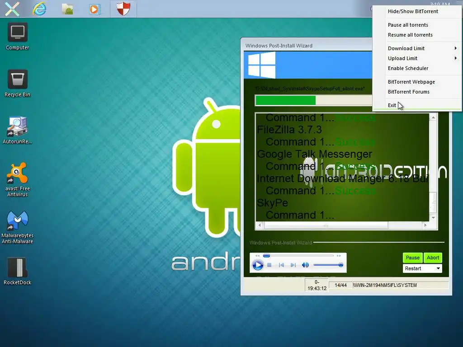Open BitTorrent Forums menu entry
The height and width of the screenshot is (347, 463).
tap(417, 92)
